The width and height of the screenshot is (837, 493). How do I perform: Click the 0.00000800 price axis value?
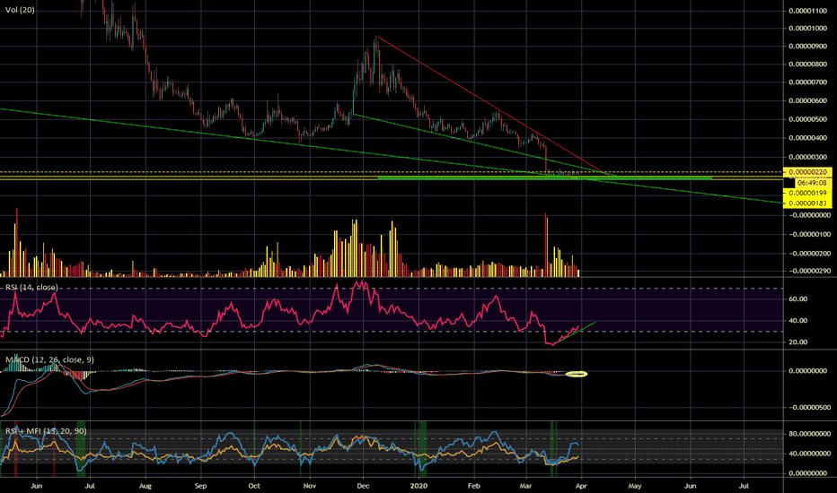coord(808,65)
